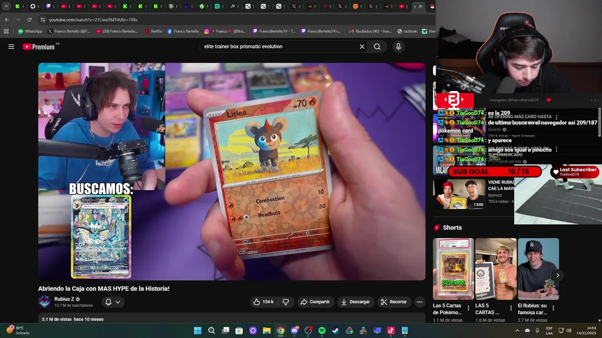Open the Compartir share dialog
602x338 pixels.
coord(315,302)
